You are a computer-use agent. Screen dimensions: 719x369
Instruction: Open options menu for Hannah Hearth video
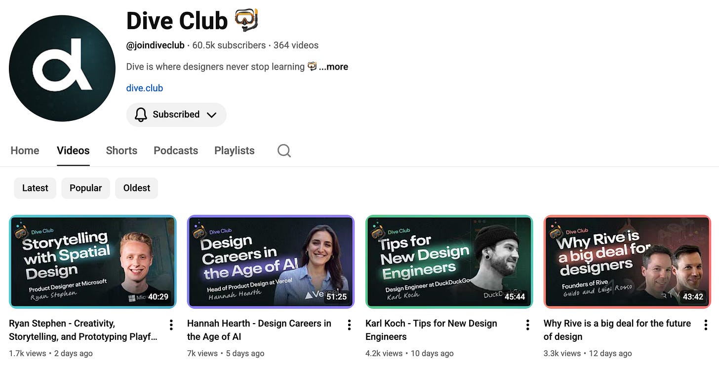coord(349,325)
